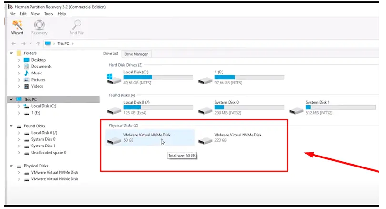Select the Found Disks icon in tree
Screen dimensions: 386x209
19,126
